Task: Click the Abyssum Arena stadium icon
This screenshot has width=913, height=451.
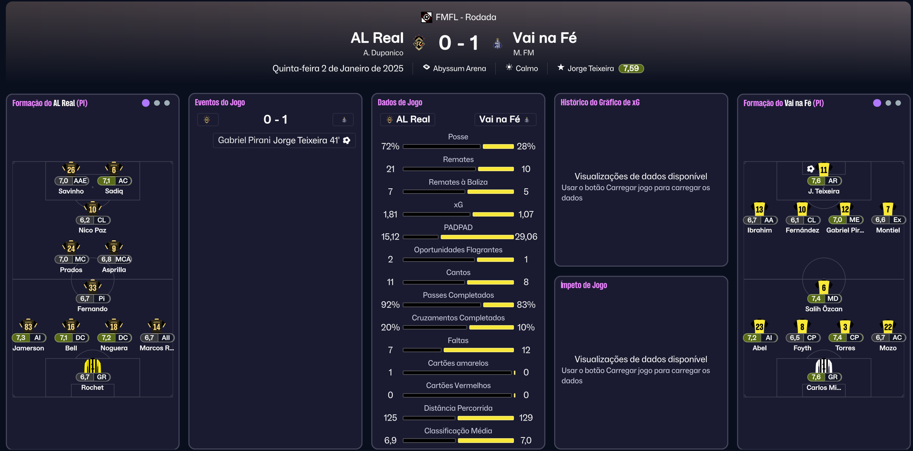Action: click(x=426, y=68)
